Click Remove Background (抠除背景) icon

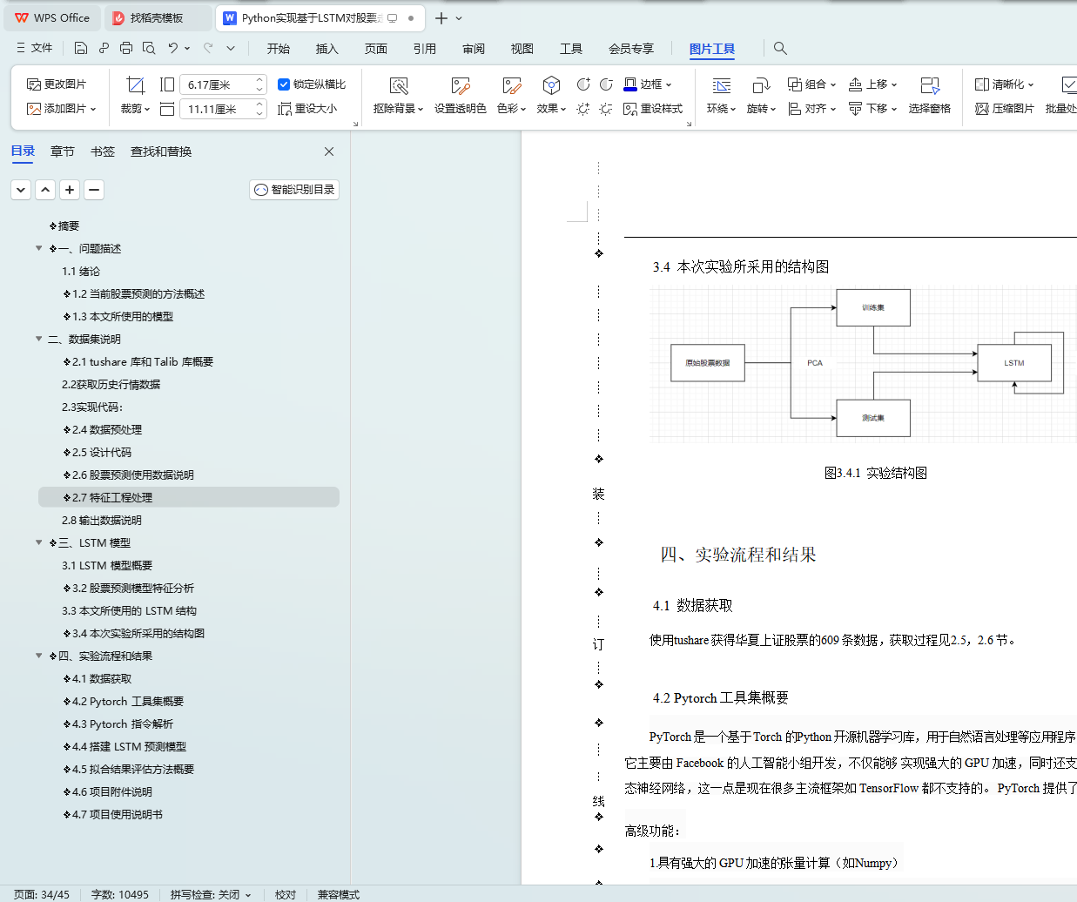pos(399,85)
